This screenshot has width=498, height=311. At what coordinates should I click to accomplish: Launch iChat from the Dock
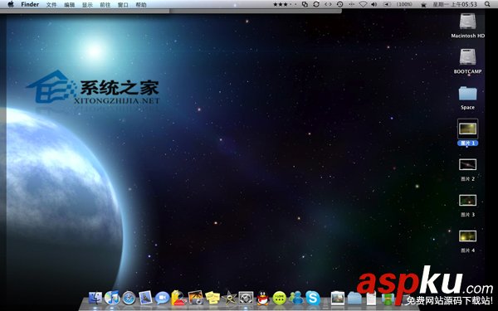(163, 298)
